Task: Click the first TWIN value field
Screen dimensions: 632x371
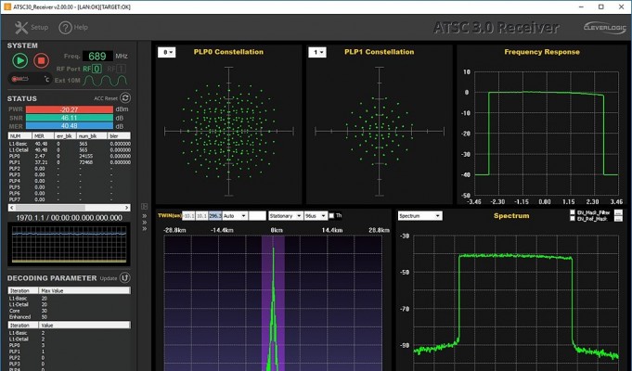Action: point(188,216)
